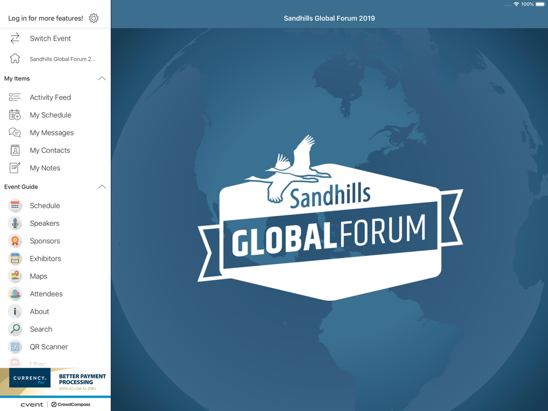
Task: Select QR Scanner in Event Guide
Action: (55, 347)
